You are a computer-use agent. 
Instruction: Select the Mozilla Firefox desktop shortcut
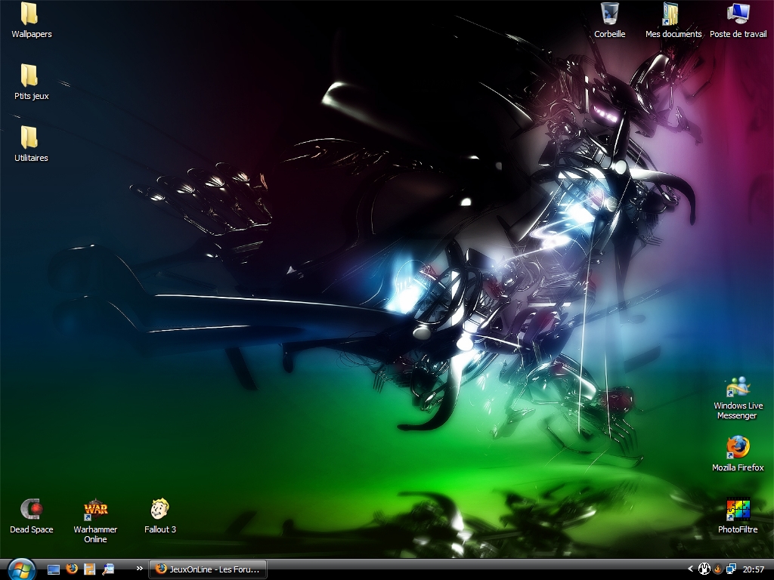pos(738,447)
